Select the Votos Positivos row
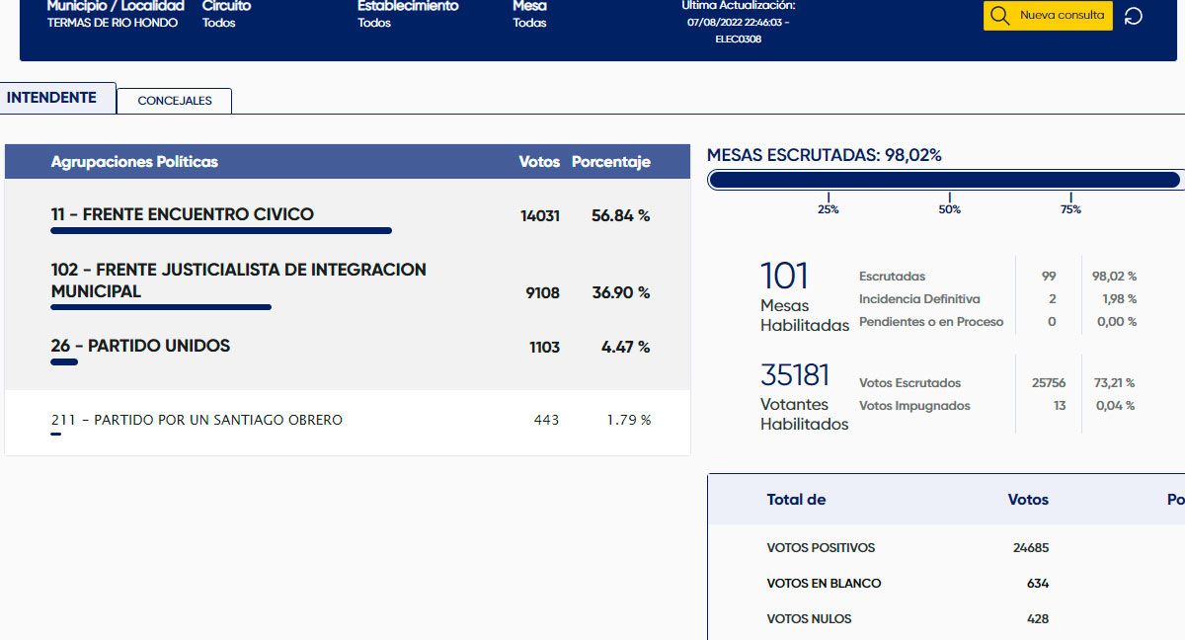This screenshot has height=640, width=1185. point(821,547)
